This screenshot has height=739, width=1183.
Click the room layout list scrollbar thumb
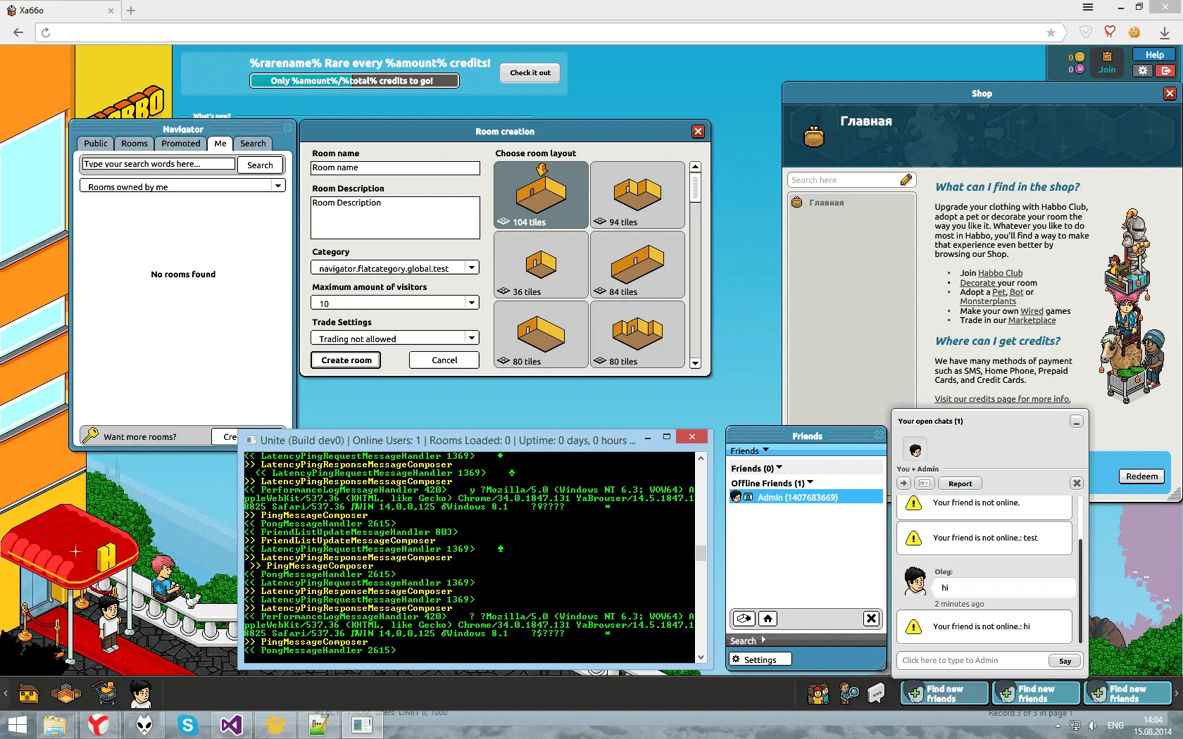(695, 188)
